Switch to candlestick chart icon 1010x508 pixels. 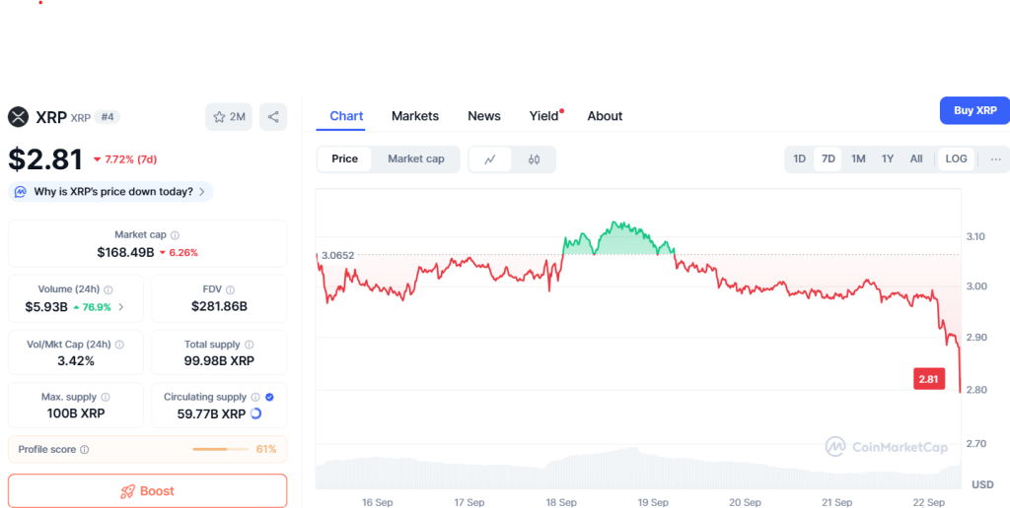534,159
